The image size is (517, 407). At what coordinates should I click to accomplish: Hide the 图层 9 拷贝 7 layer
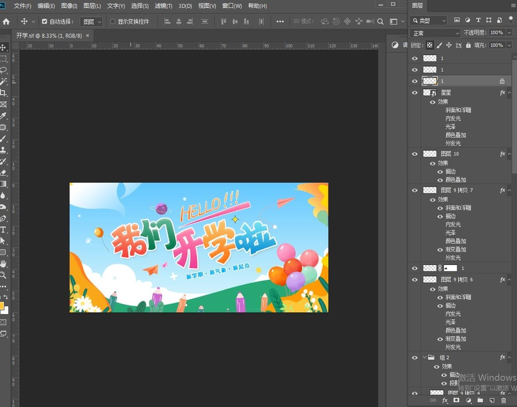(415, 190)
